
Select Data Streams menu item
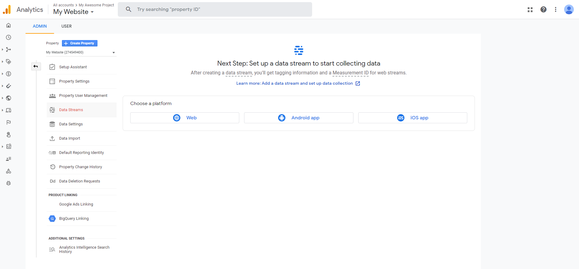coord(82,110)
